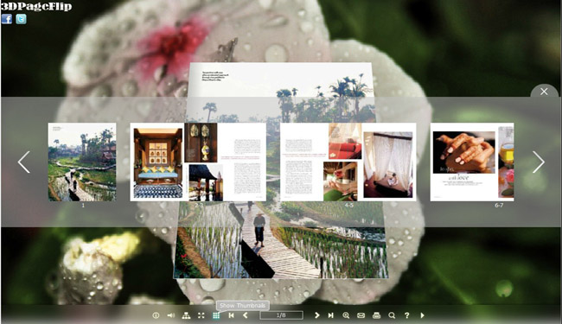
Task: Start autoplay with the play arrow
Action: (x=422, y=315)
